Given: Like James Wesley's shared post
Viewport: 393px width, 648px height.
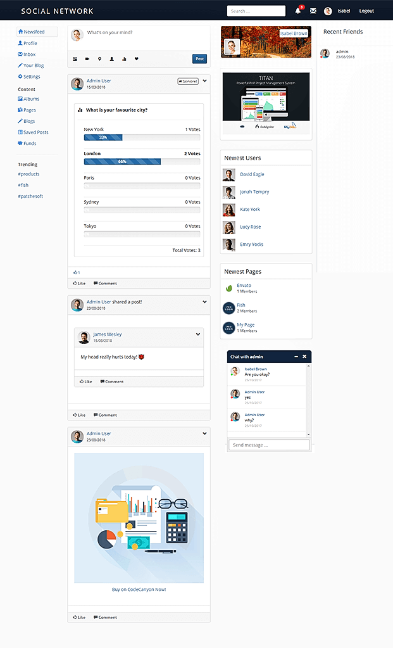Looking at the screenshot, I should (x=86, y=381).
